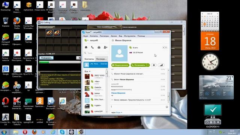Open Одноклассники desktop shortcut
Image resolution: width=240 pixels, height=135 pixels.
(x=40, y=102)
